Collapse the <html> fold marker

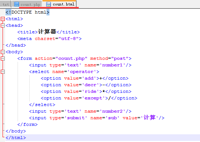[x=3, y=19]
